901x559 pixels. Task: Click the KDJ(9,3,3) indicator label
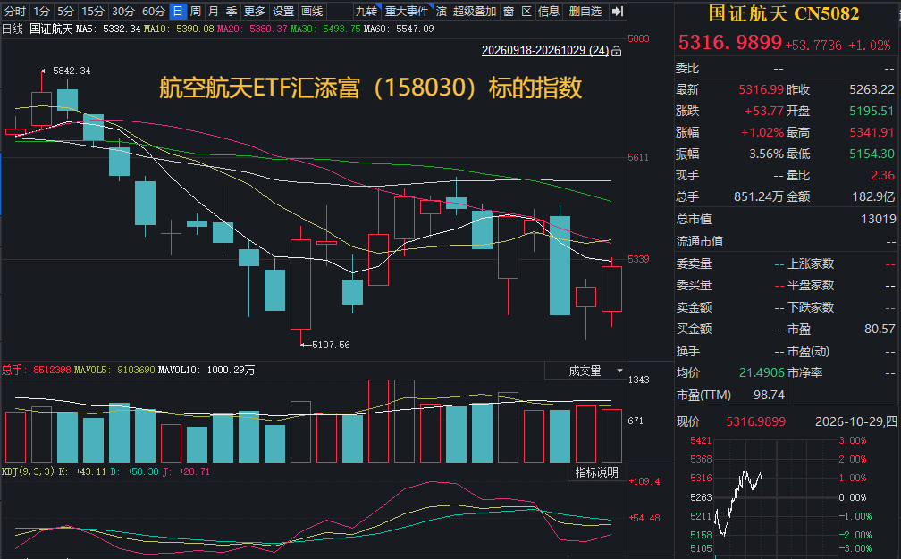[x=29, y=471]
